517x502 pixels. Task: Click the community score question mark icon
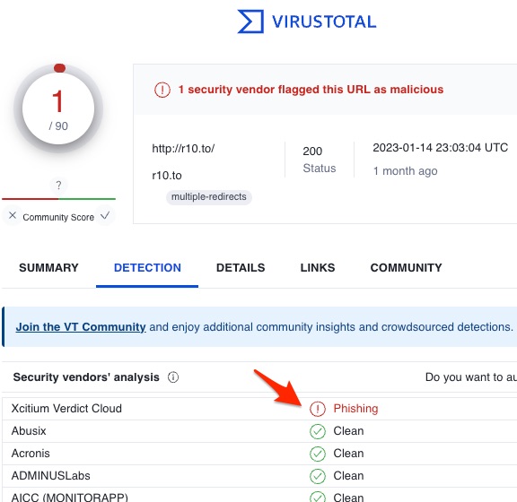pyautogui.click(x=58, y=186)
